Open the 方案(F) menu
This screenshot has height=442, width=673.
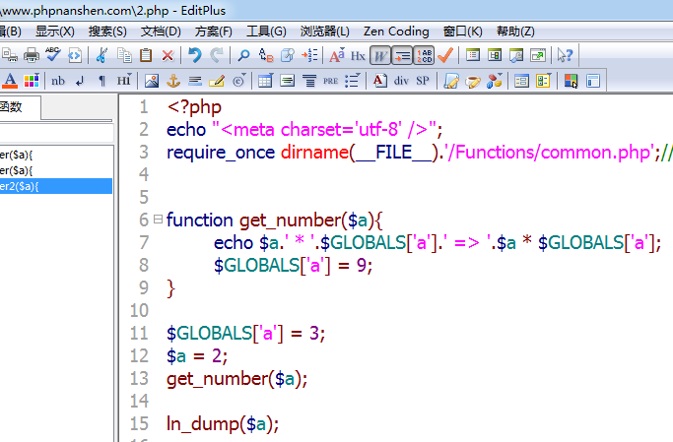[213, 32]
